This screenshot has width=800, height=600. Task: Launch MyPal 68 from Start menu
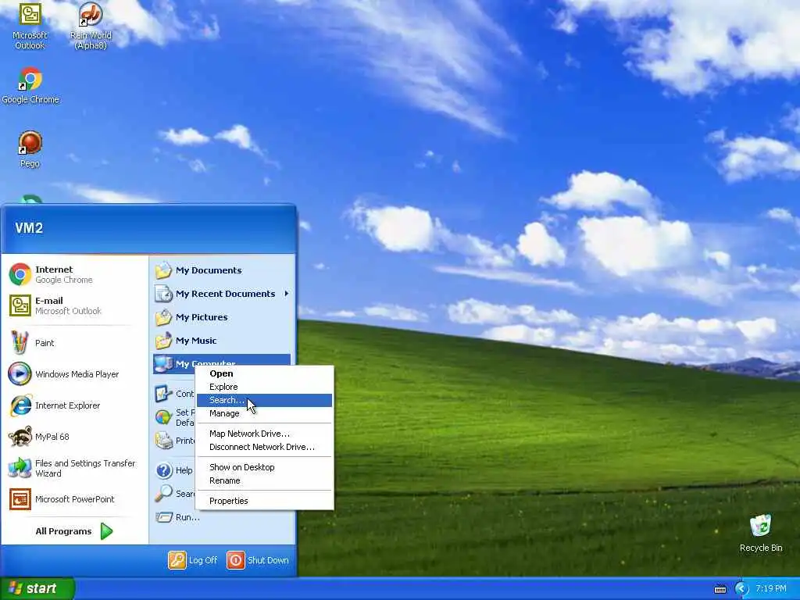click(x=74, y=437)
